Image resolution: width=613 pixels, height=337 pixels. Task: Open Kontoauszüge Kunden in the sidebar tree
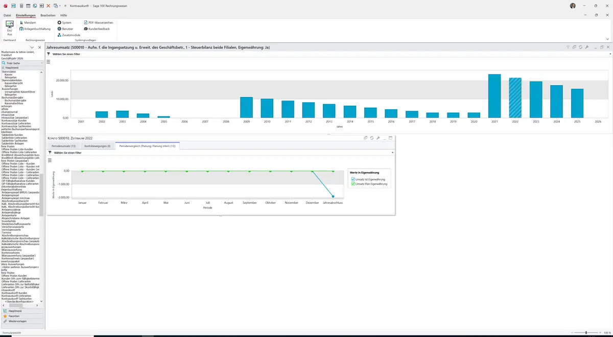(14, 121)
